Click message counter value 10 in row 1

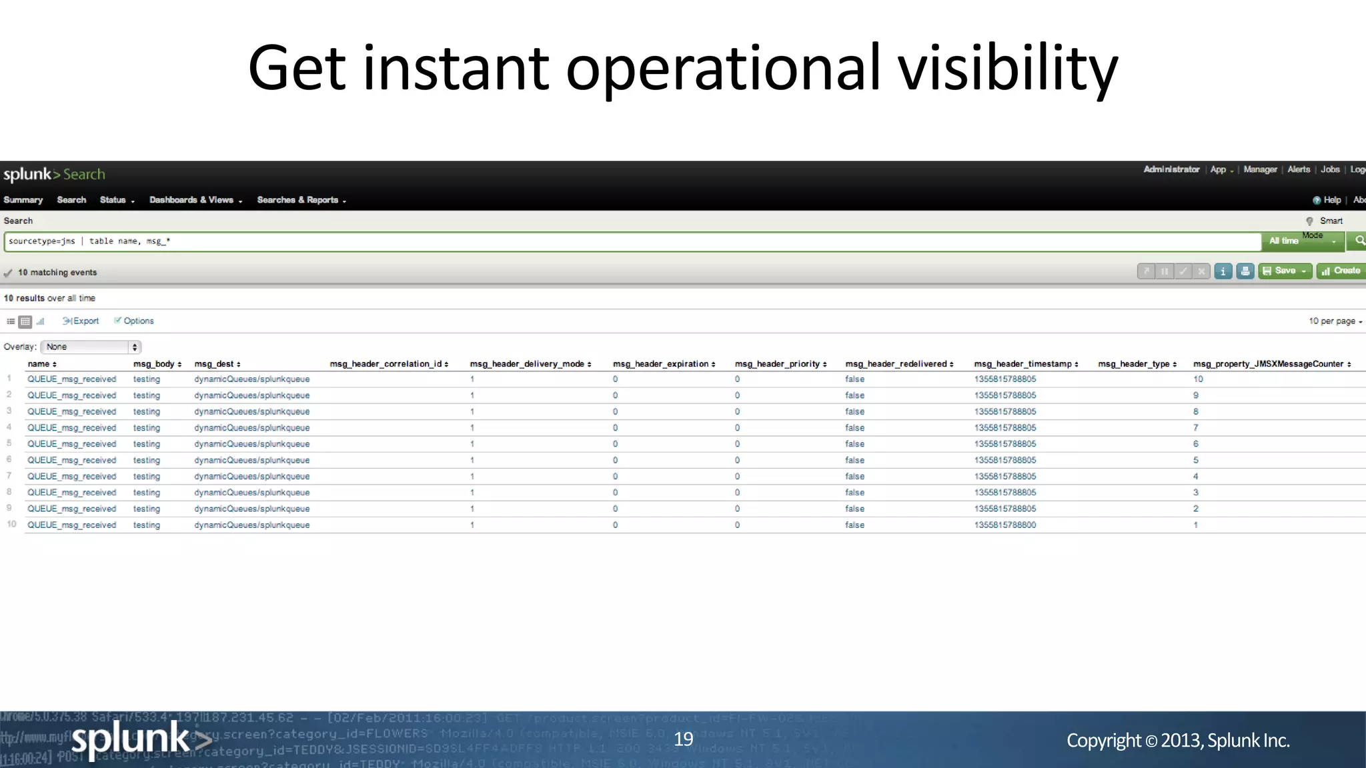coord(1199,379)
